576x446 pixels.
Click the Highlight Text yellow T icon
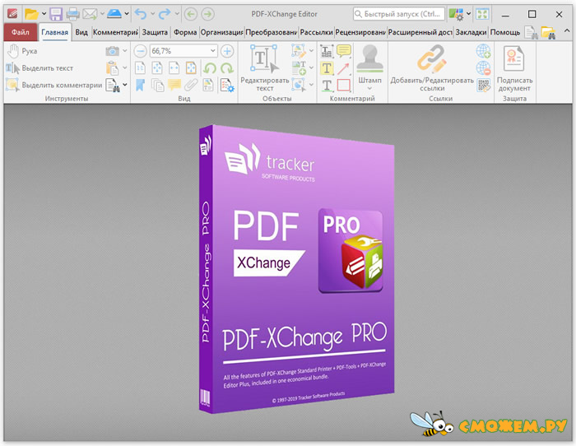[327, 68]
